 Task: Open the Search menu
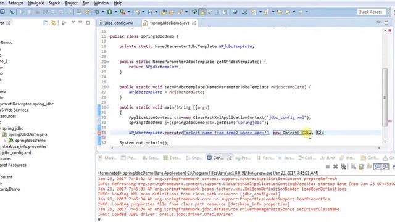[x=54, y=3]
